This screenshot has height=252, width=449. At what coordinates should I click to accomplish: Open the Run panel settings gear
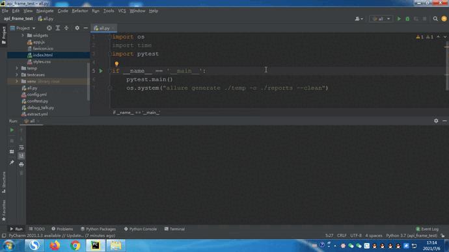point(436,121)
